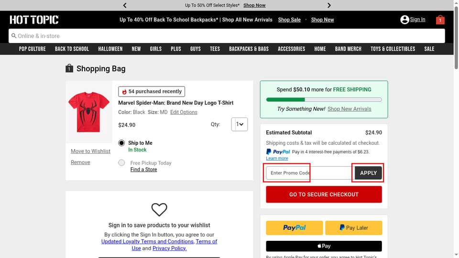Open the Sale menu
The height and width of the screenshot is (258, 459).
429,49
